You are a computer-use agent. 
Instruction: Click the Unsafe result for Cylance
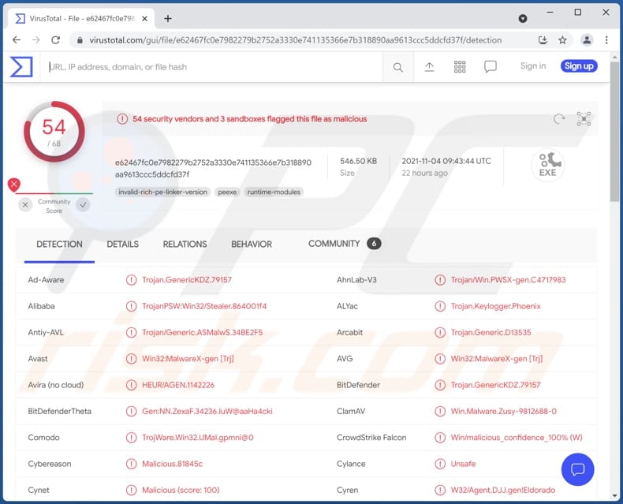coord(463,464)
